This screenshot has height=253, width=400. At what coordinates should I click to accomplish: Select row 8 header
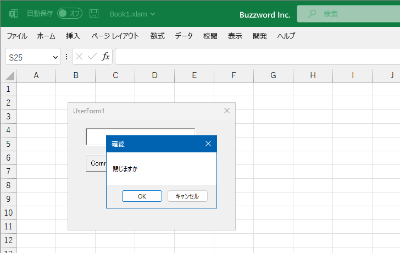tap(8, 185)
